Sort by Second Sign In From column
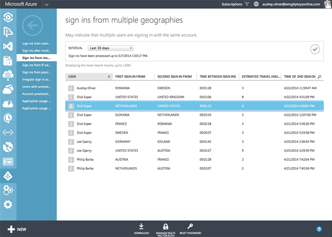 click(x=175, y=76)
